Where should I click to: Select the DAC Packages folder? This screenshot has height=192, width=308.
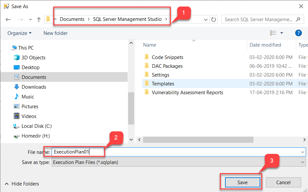(167, 66)
